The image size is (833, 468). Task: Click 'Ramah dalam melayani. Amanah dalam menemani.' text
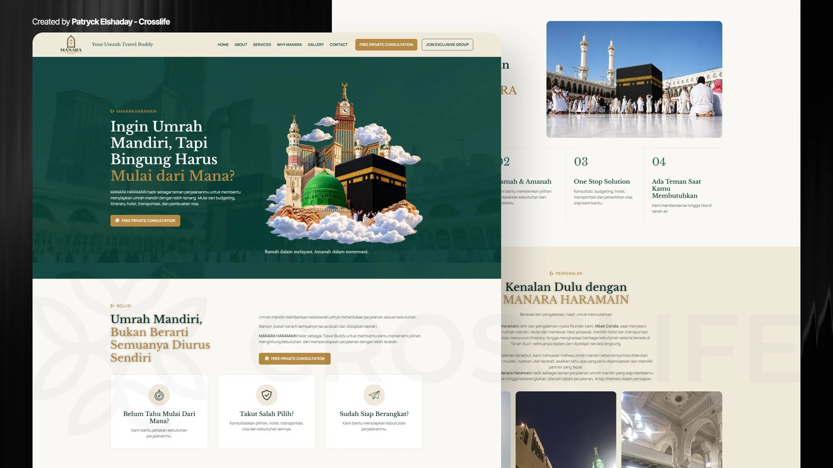[x=317, y=252]
